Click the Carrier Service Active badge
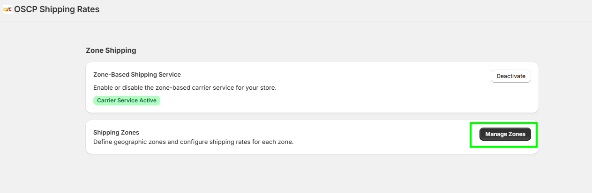This screenshot has height=193, width=592. point(127,100)
